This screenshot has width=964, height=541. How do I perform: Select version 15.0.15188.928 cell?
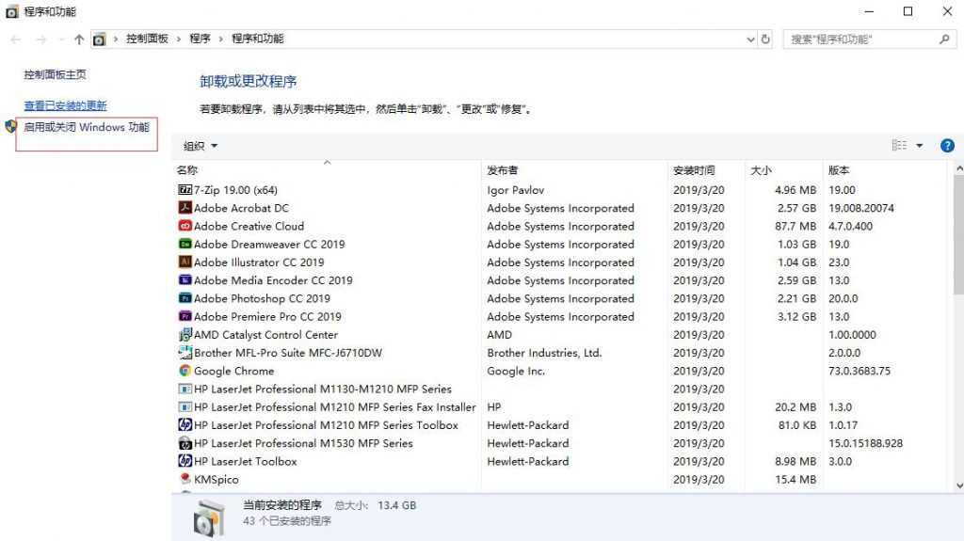pyautogui.click(x=866, y=443)
